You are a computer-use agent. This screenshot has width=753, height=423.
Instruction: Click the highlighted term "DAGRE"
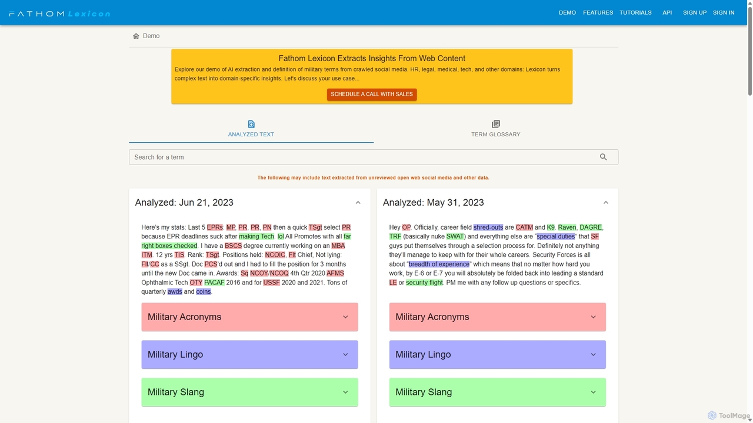point(591,227)
